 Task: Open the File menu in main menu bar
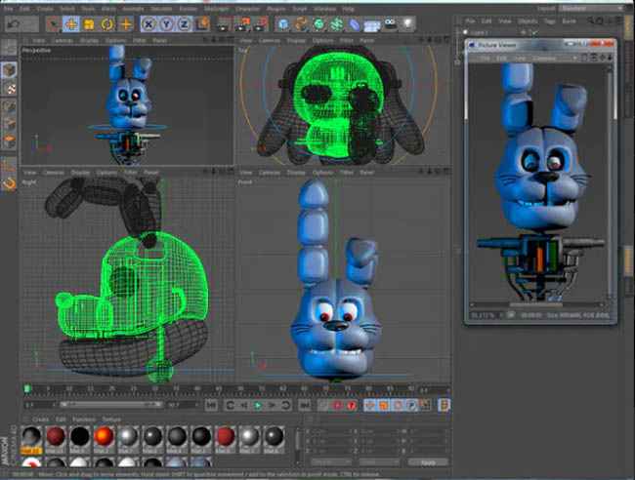click(x=8, y=9)
